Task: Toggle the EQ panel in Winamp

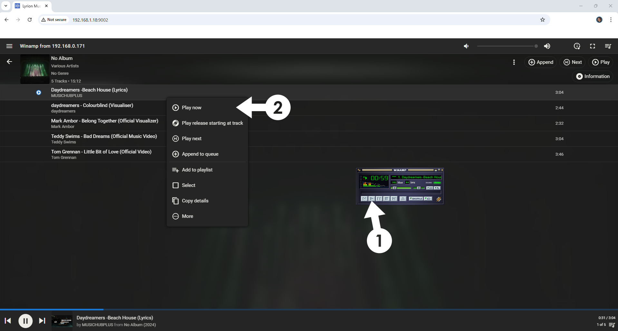Action: 430,188
